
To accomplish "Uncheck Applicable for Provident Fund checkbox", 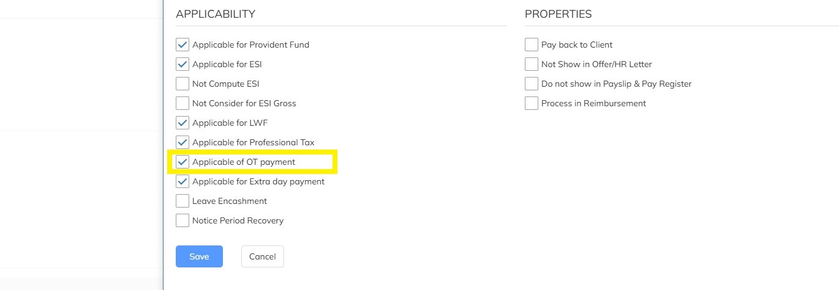I will pos(182,45).
